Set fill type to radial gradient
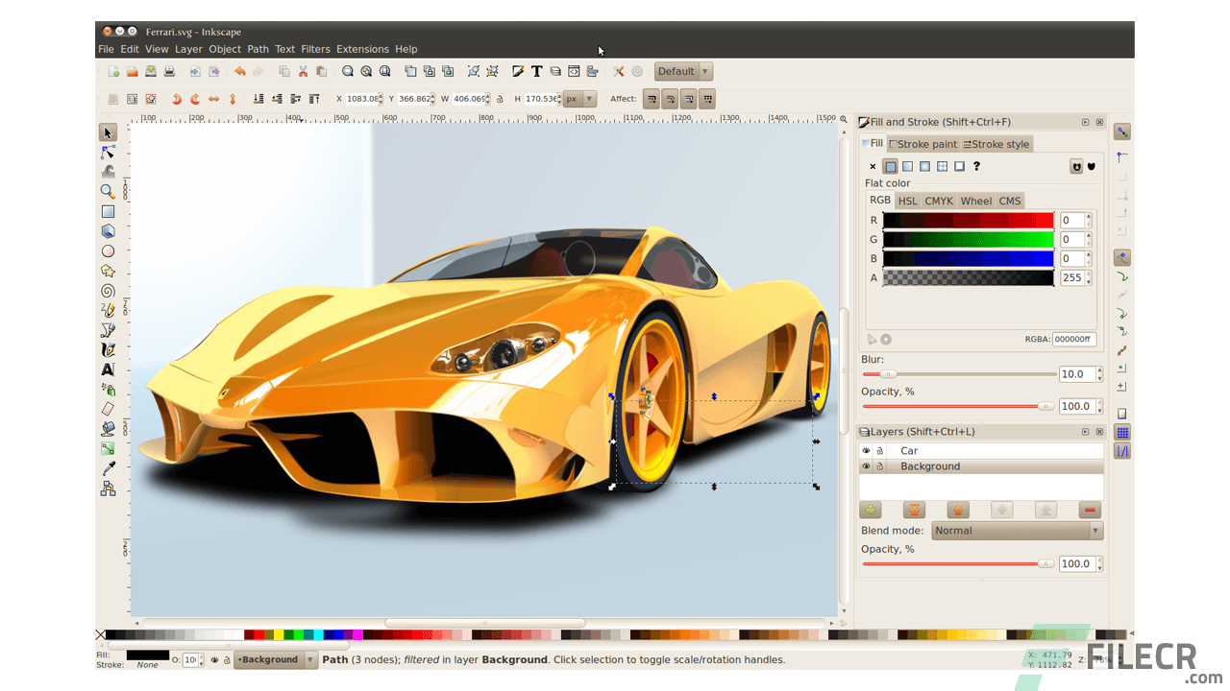1230x691 pixels. pyautogui.click(x=924, y=166)
